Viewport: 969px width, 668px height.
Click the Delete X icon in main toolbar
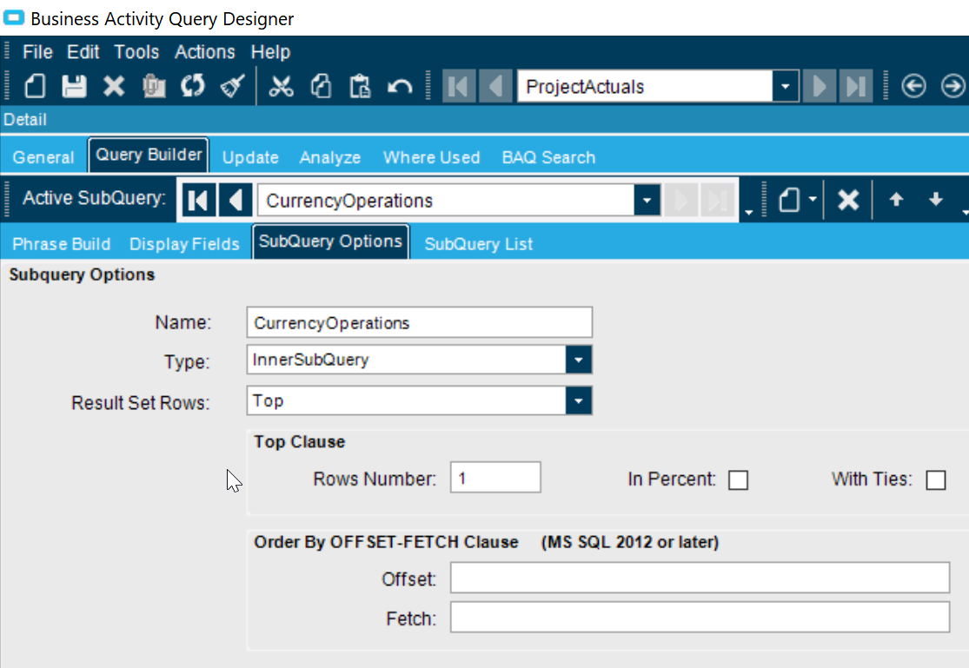(114, 86)
